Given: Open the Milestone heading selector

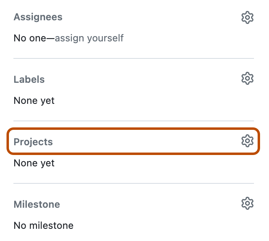Looking at the screenshot, I should 37,204.
